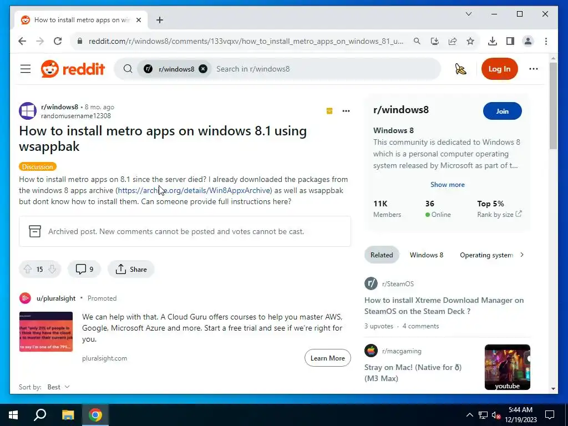
Task: Open the r/macgaming community link
Action: click(402, 351)
